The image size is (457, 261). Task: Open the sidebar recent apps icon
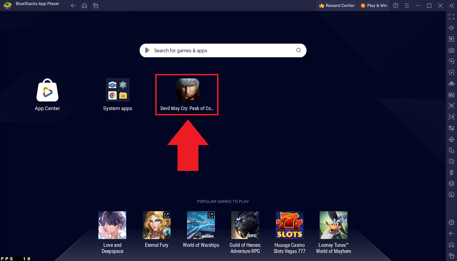click(451, 256)
